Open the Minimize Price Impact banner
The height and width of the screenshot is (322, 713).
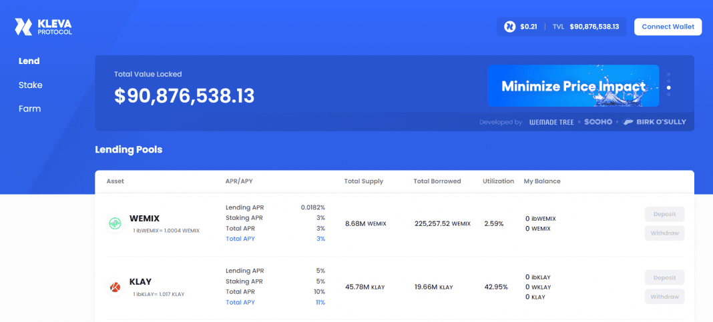click(x=573, y=86)
